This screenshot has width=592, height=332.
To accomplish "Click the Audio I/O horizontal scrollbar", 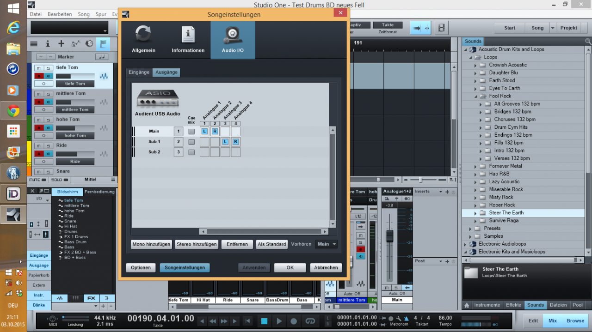I will (263, 232).
